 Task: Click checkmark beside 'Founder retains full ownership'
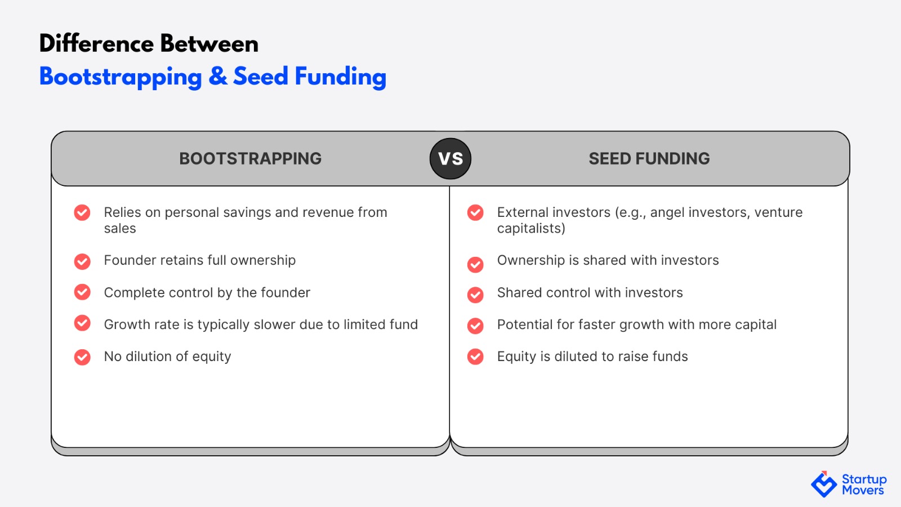[x=82, y=261]
